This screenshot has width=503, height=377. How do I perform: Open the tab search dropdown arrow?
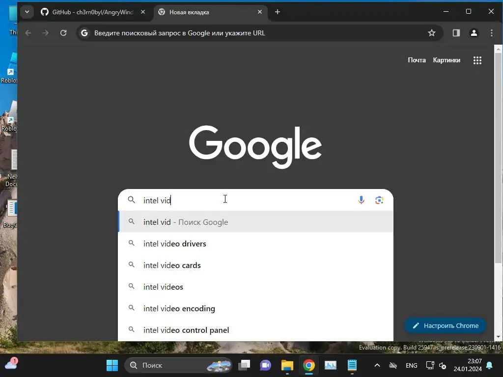27,12
